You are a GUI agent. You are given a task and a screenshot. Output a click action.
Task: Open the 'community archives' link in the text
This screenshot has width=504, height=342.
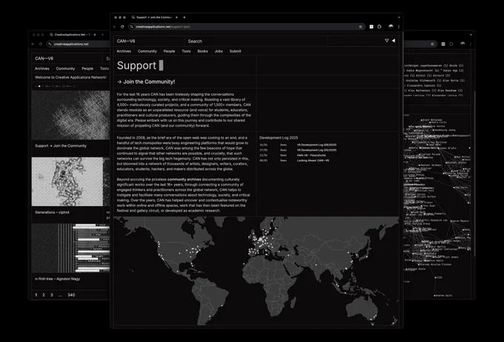(184, 180)
